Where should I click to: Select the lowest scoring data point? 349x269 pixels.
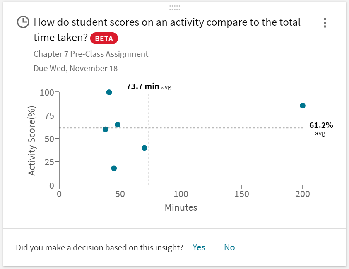click(x=114, y=168)
